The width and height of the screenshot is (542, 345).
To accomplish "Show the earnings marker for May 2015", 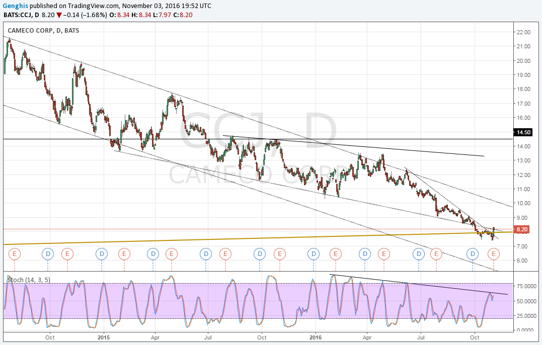I will click(x=172, y=254).
